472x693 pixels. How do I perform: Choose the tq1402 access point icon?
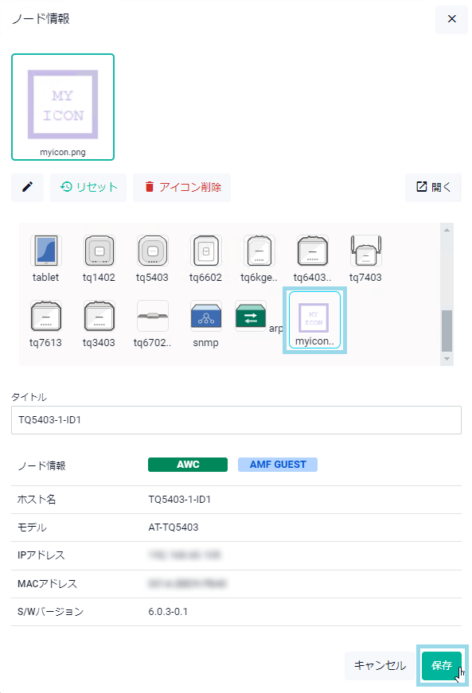99,259
